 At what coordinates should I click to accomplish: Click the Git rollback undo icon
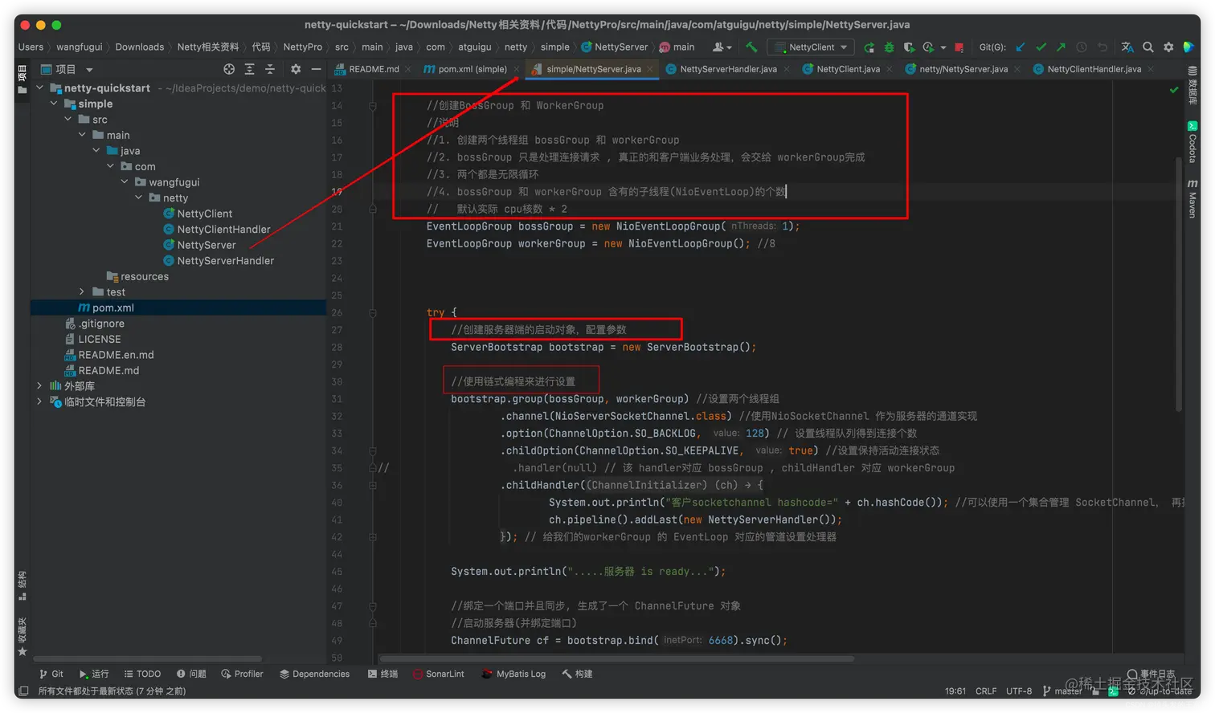coord(1102,47)
